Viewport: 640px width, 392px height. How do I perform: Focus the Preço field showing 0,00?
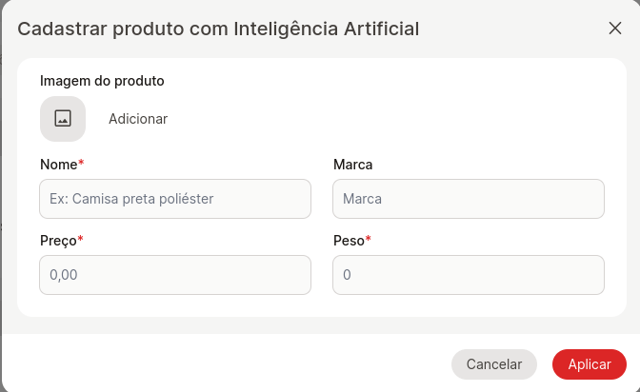tap(175, 275)
